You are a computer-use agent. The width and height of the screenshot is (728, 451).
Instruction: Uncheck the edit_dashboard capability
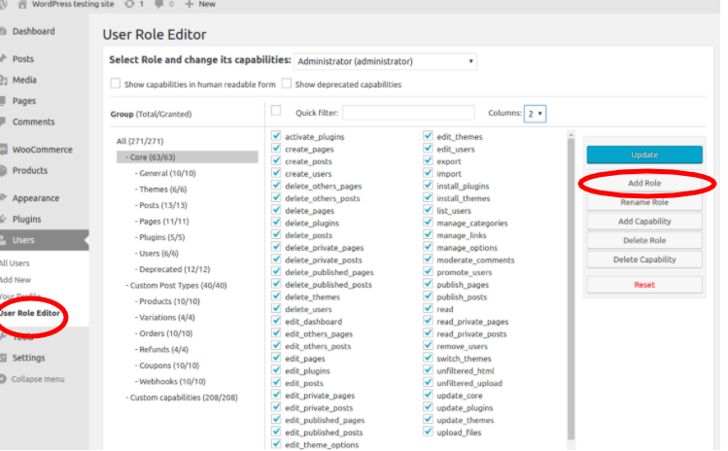click(276, 321)
